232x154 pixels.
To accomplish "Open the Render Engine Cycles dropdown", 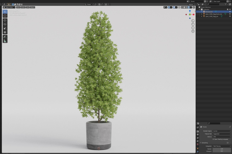I will click(222, 131).
